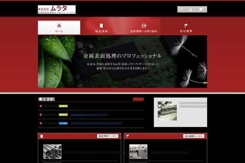Image resolution: width=245 pixels, height=163 pixels.
Task: Click the blue 製品情報 tag in third news row
Action: tap(63, 123)
